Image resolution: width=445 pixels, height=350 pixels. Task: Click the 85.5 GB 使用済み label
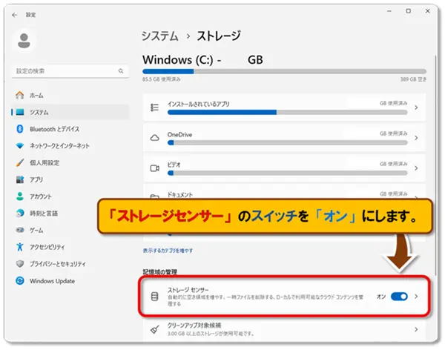pyautogui.click(x=161, y=79)
